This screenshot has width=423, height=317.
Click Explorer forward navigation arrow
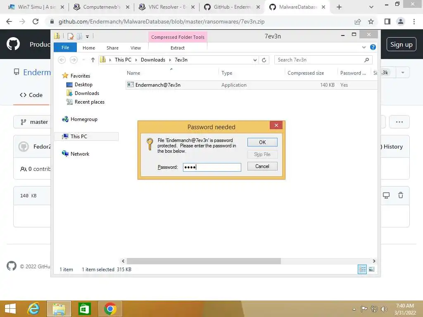point(74,59)
